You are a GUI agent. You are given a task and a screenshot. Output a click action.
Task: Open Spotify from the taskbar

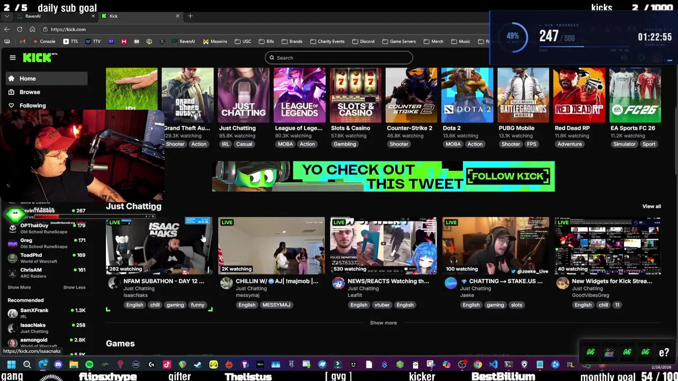(x=89, y=365)
